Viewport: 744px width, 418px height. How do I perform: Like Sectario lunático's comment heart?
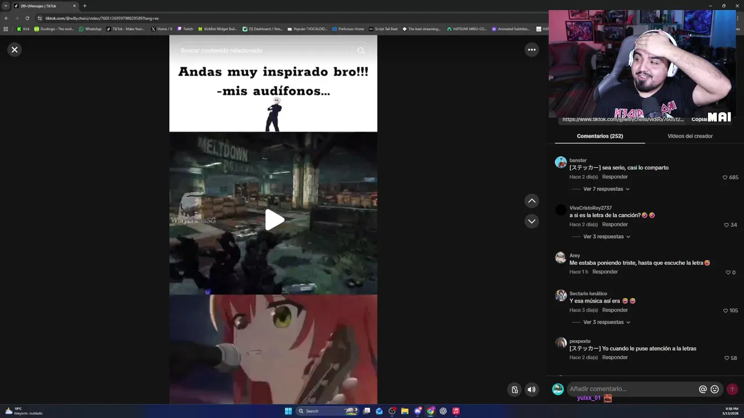tap(725, 311)
